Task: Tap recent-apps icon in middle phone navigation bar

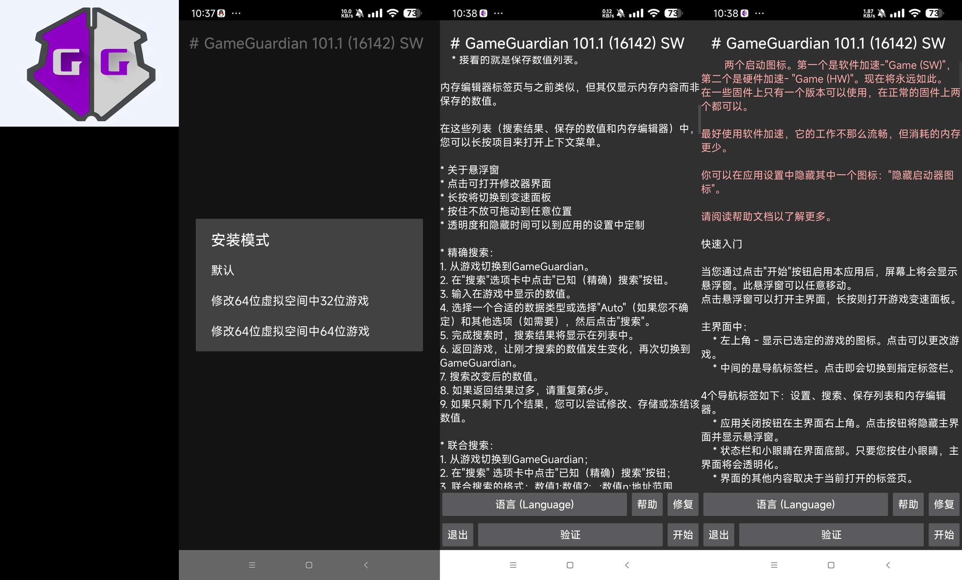Action: click(513, 565)
